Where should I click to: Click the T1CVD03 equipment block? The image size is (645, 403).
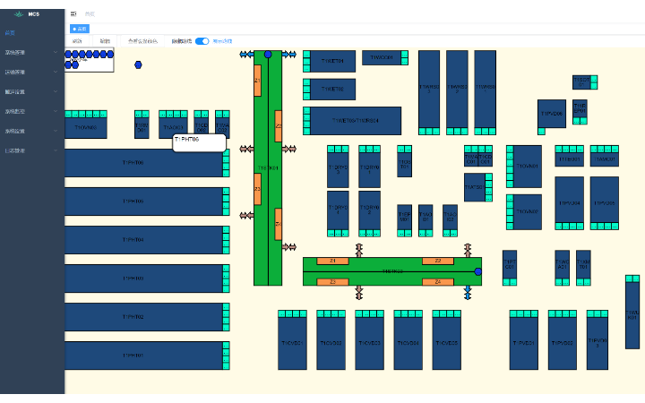[x=369, y=344]
